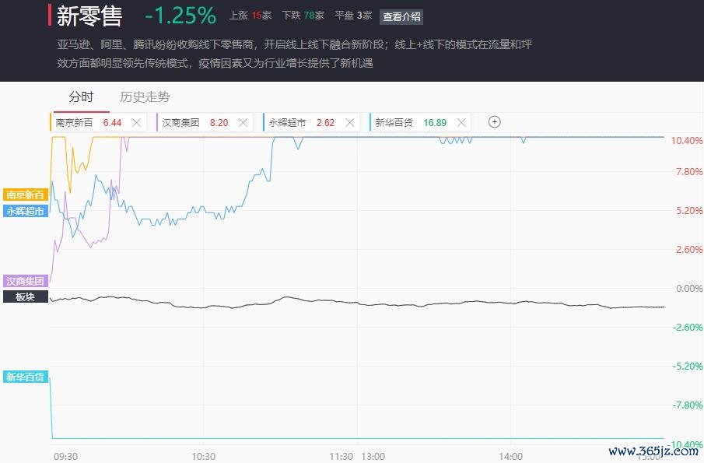Remove 汉商集团 comparison chip with X
The image size is (704, 463).
(243, 123)
